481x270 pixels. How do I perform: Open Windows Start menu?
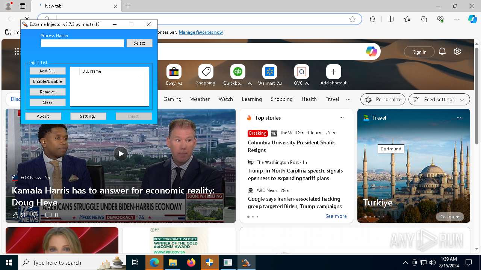click(9, 262)
